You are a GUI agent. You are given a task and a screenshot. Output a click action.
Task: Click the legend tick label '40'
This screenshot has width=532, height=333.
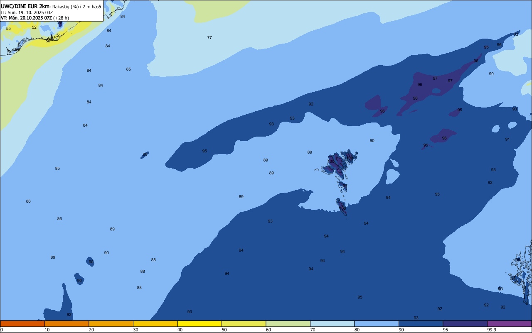pyautogui.click(x=180, y=330)
